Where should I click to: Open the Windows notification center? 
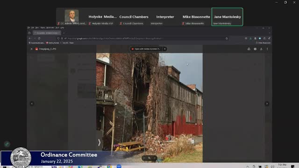pos(293,167)
